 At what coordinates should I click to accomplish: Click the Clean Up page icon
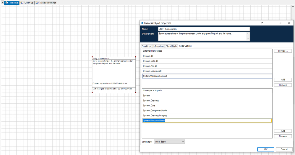click(x=22, y=3)
